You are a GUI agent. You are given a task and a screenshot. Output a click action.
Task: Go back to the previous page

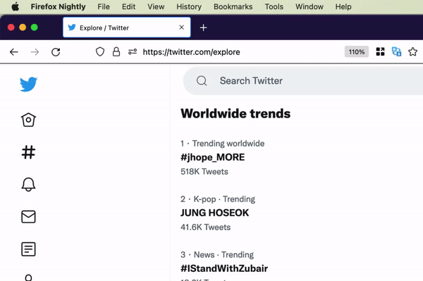point(14,51)
